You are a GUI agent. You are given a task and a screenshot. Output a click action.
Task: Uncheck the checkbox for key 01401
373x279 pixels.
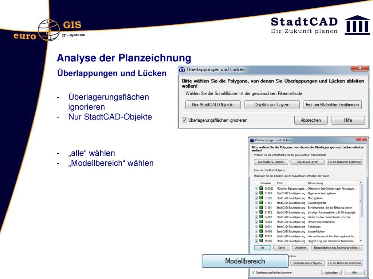point(256,207)
